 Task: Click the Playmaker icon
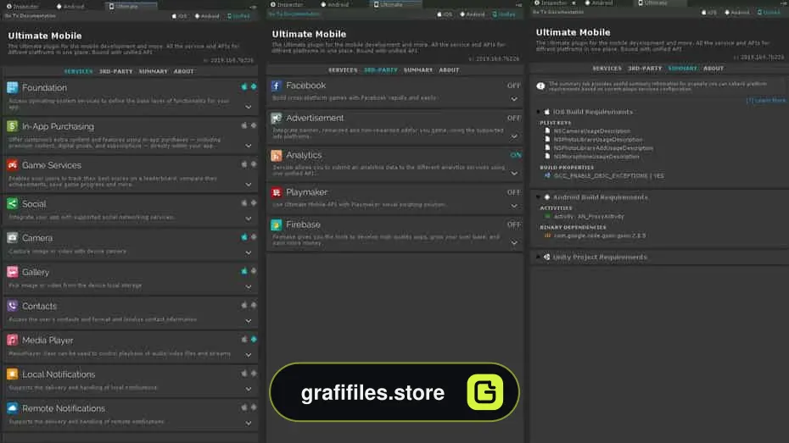click(x=277, y=192)
